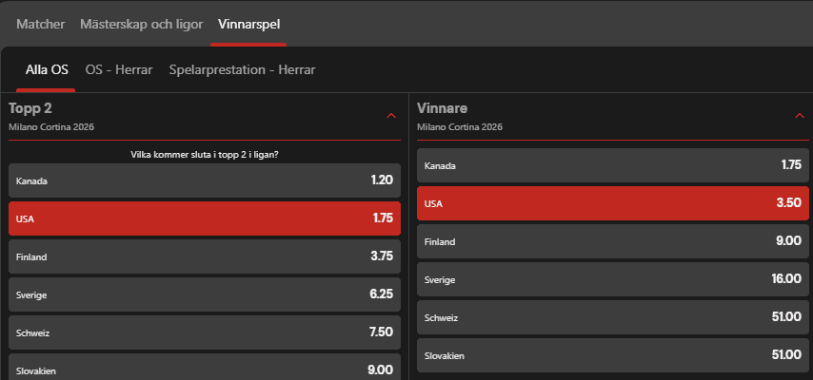Bet on Finland at 3.75 Topp 2
This screenshot has height=380, width=813.
(204, 256)
